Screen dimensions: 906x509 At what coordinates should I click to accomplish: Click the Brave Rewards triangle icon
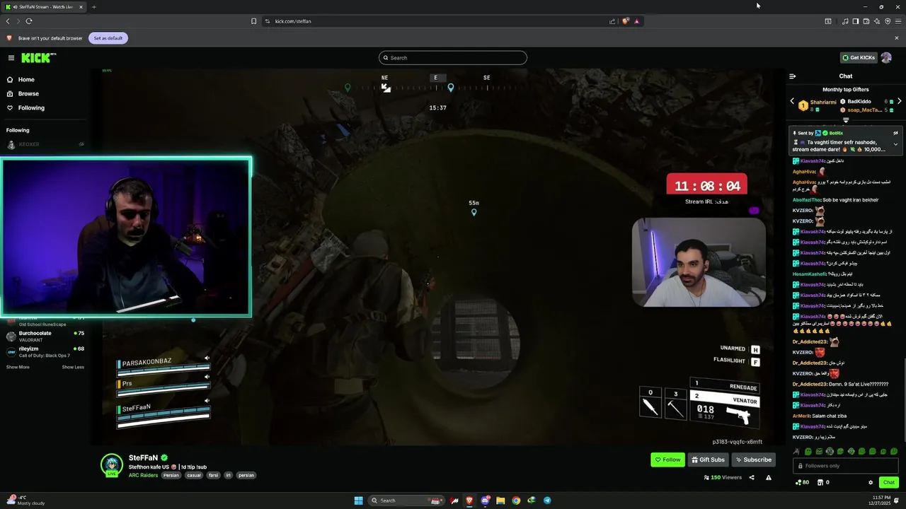636,21
